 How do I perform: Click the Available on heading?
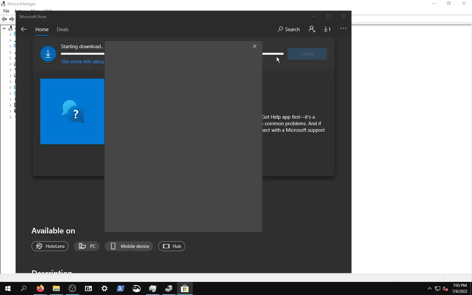53,231
